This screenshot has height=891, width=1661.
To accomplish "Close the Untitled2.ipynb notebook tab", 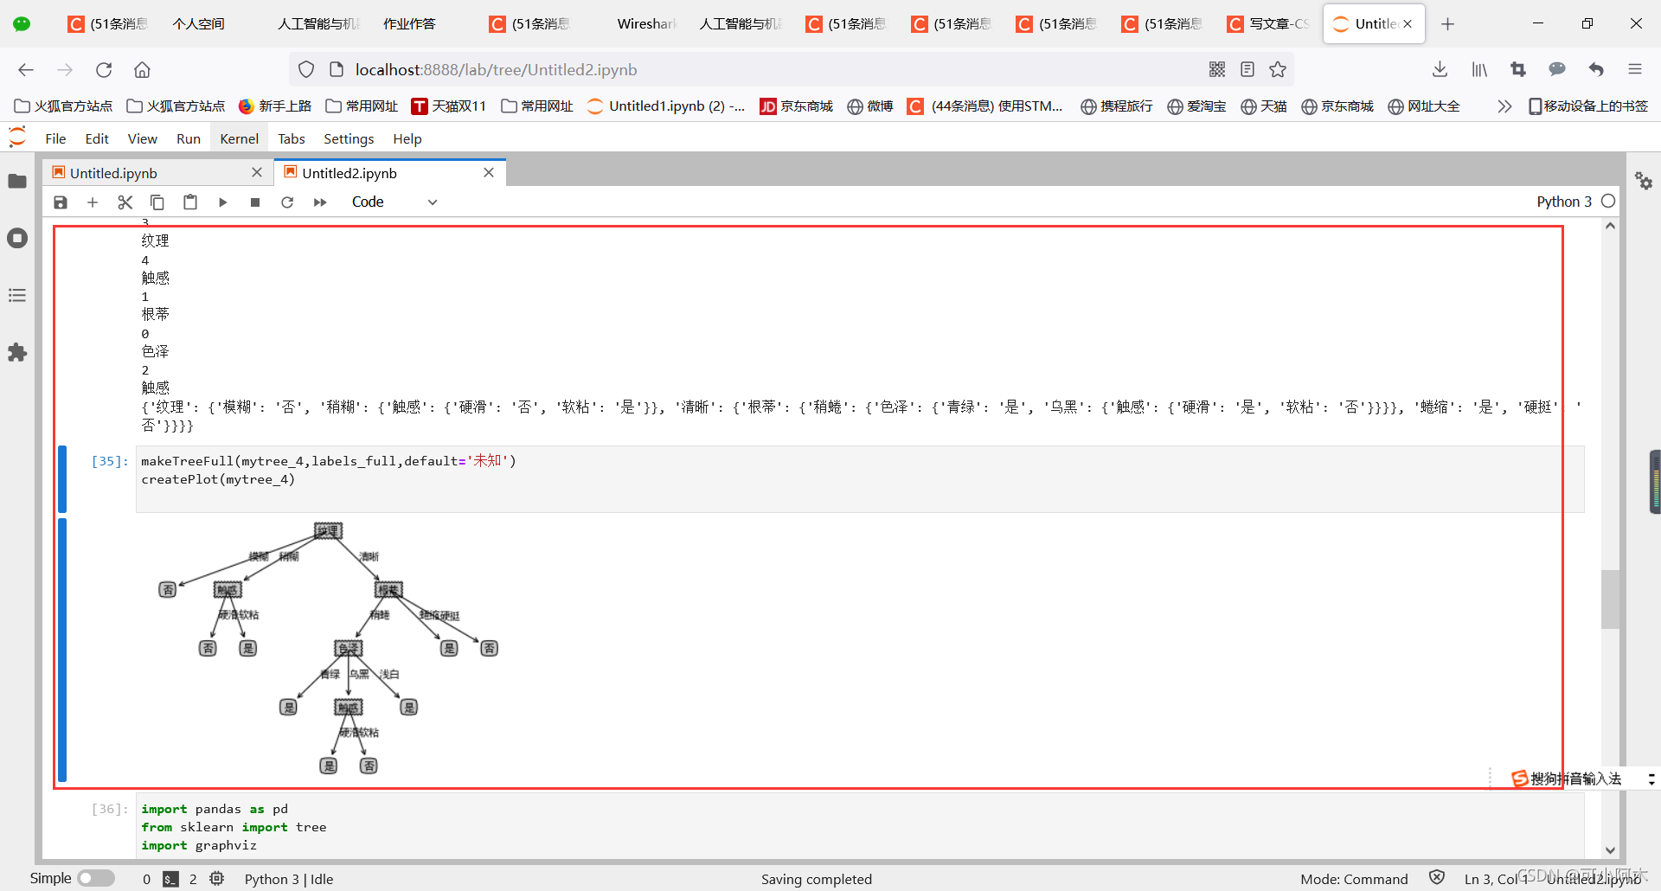I will (489, 173).
